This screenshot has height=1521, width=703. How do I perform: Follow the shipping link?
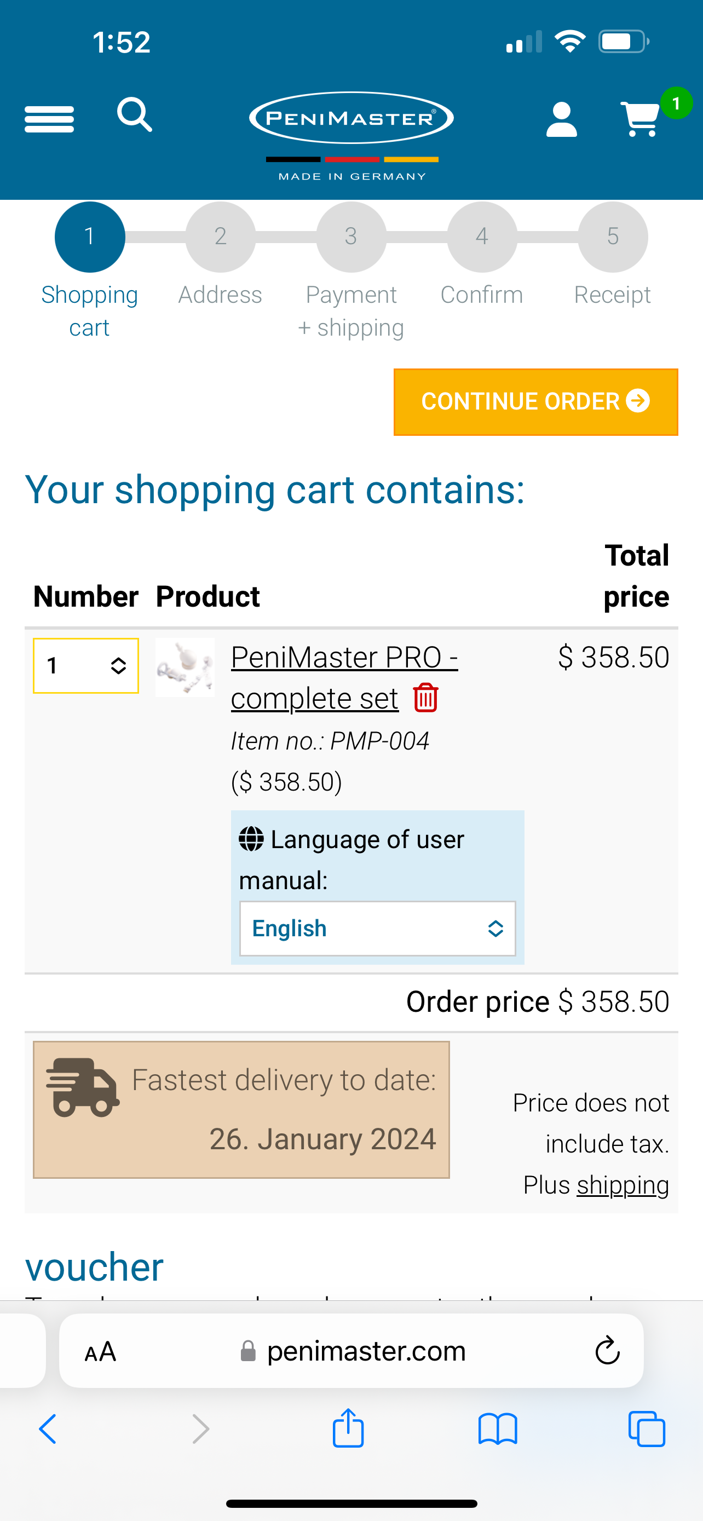(623, 1185)
